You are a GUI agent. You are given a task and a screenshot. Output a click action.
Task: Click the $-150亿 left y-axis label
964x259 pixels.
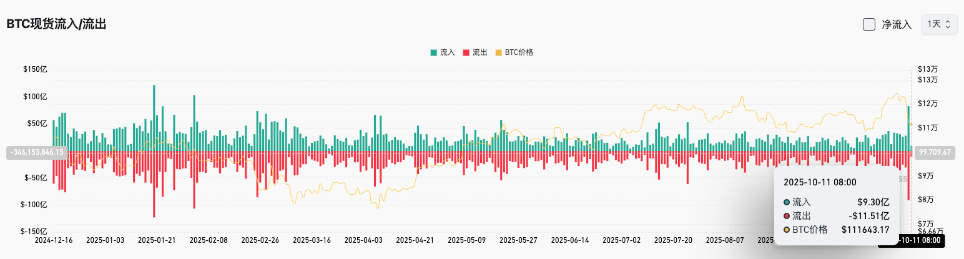(x=34, y=231)
